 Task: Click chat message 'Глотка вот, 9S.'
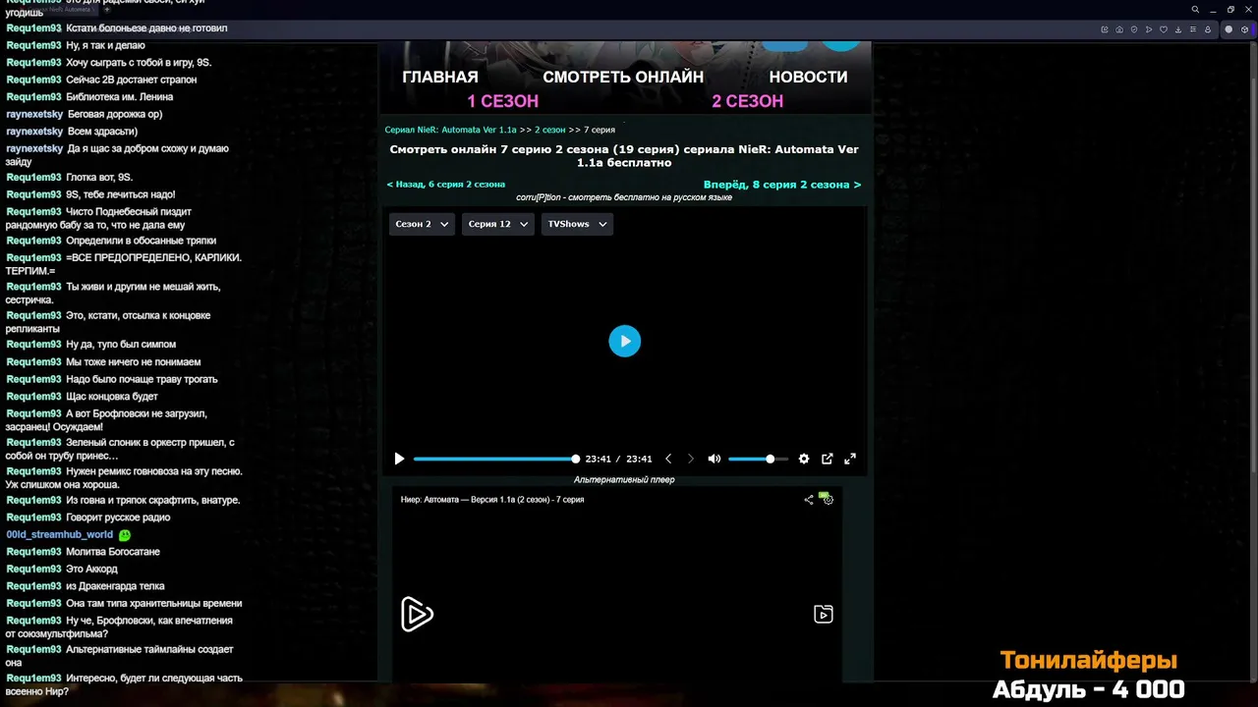99,178
